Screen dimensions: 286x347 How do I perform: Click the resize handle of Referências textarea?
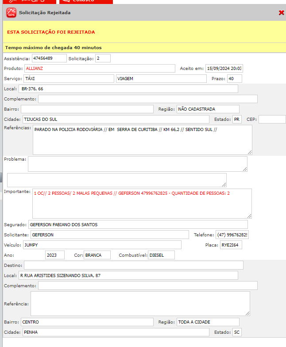pyautogui.click(x=249, y=151)
